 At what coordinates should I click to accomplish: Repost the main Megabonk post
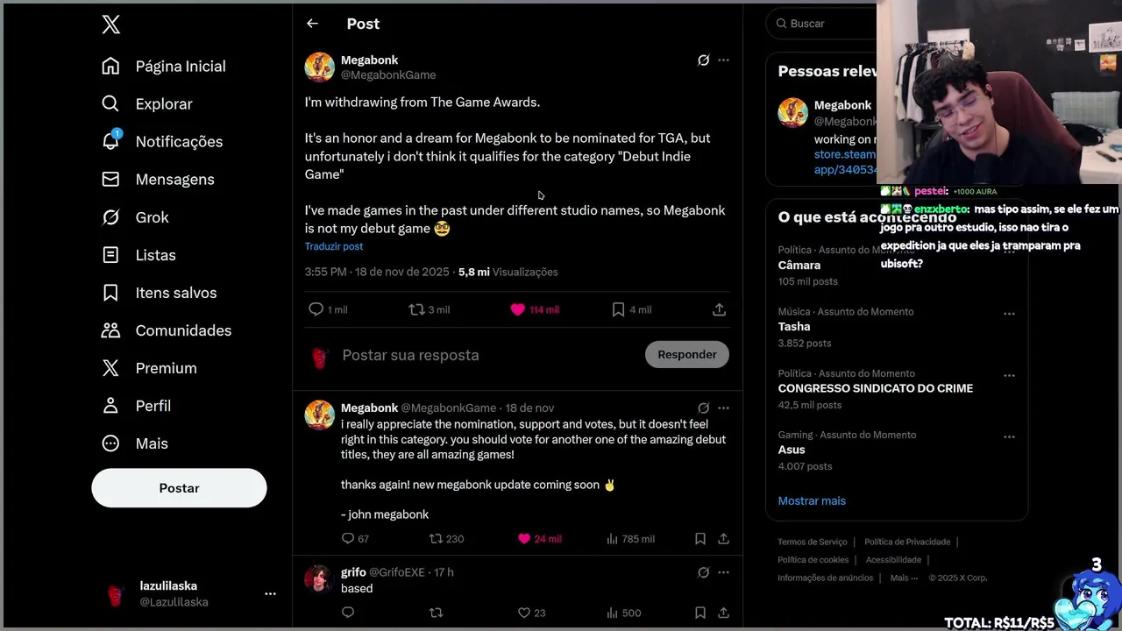(417, 309)
